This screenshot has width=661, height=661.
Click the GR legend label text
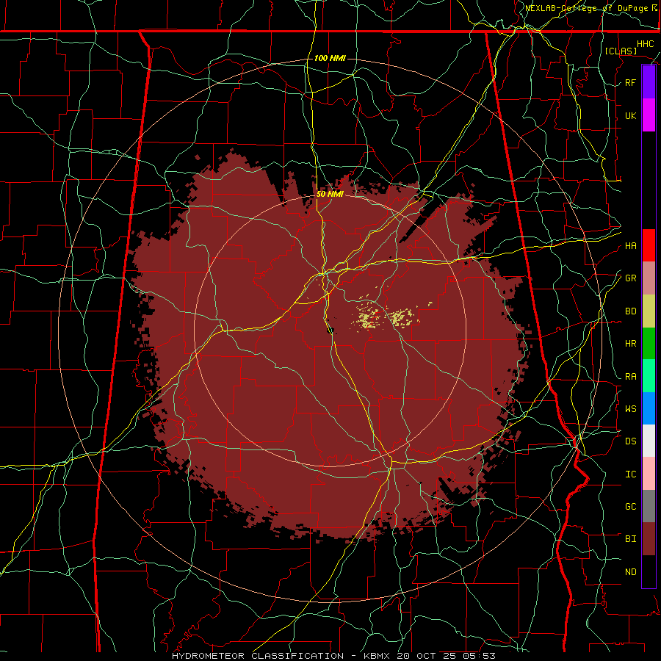(630, 278)
